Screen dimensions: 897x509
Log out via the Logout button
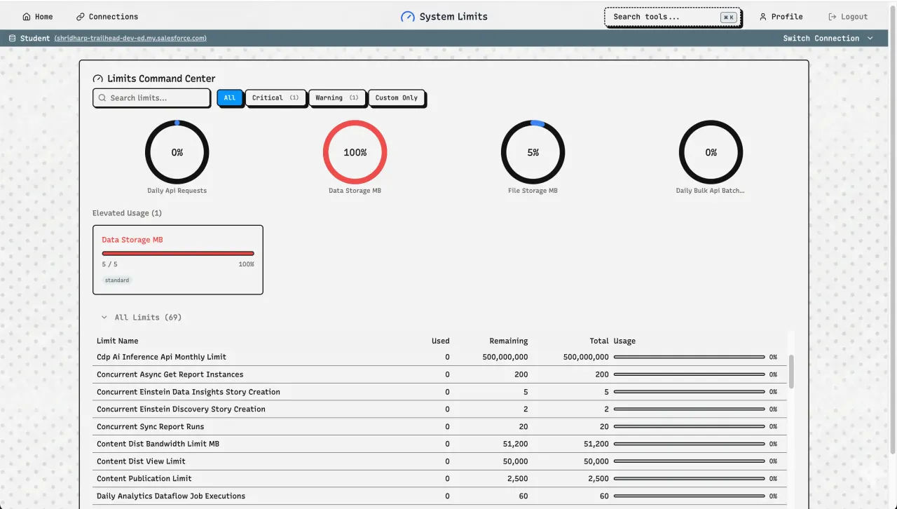point(848,17)
